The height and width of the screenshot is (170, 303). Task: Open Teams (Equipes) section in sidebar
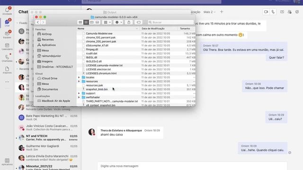(7, 34)
